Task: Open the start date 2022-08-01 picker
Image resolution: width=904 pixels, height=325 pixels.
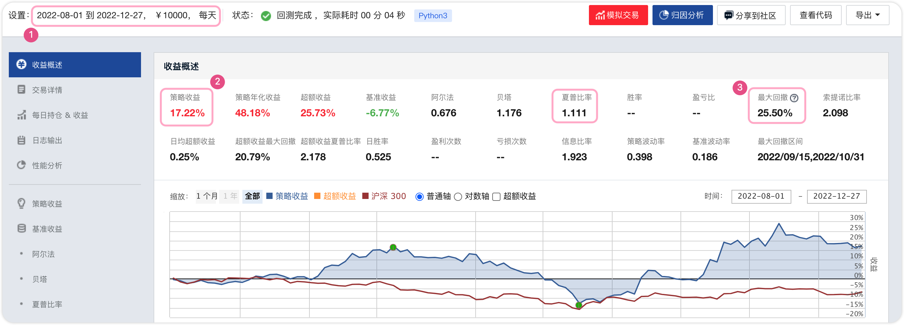Action: [761, 196]
